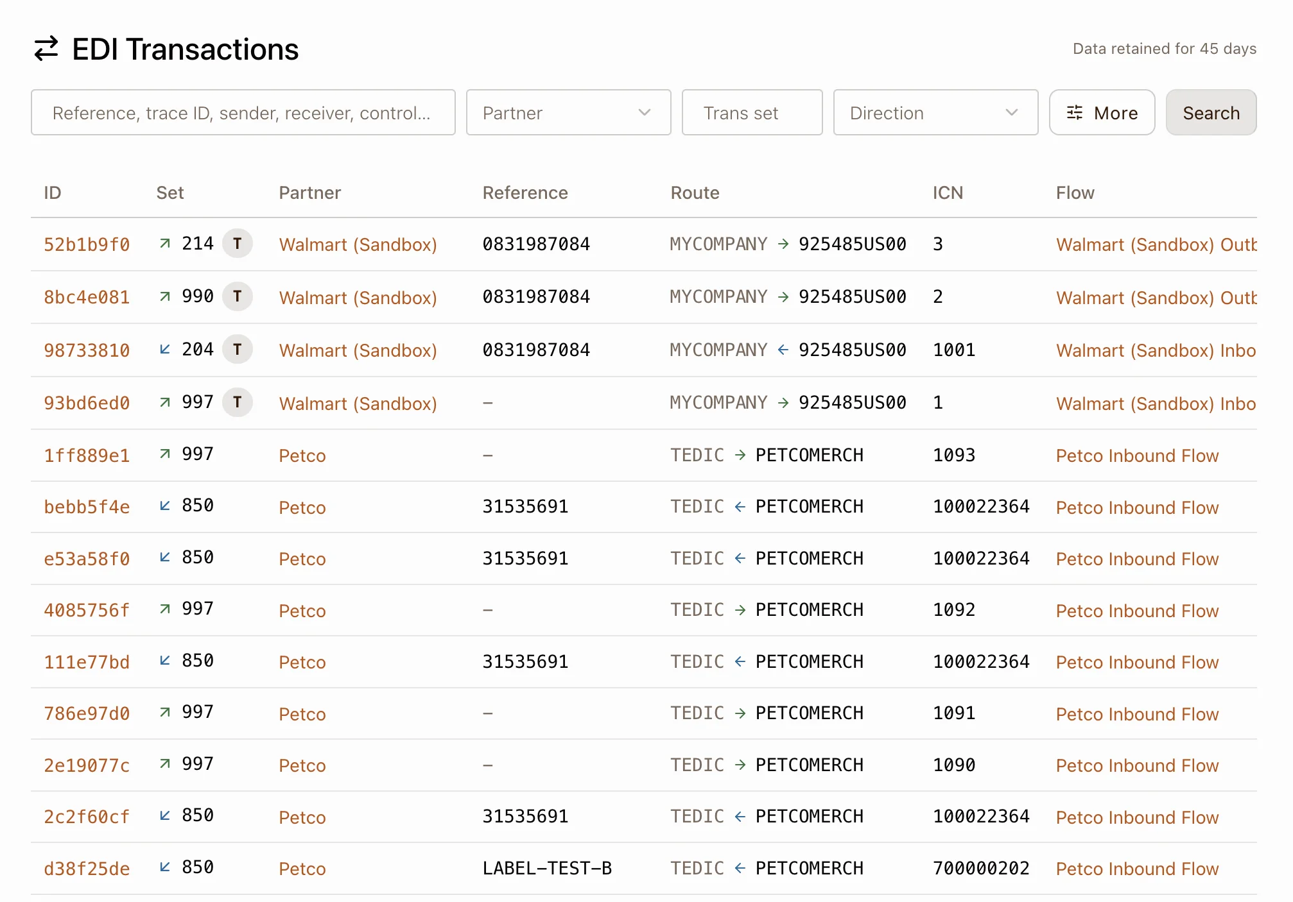Click the outbound arrow icon in row 2e19077c
The width and height of the screenshot is (1293, 902).
pyautogui.click(x=165, y=764)
